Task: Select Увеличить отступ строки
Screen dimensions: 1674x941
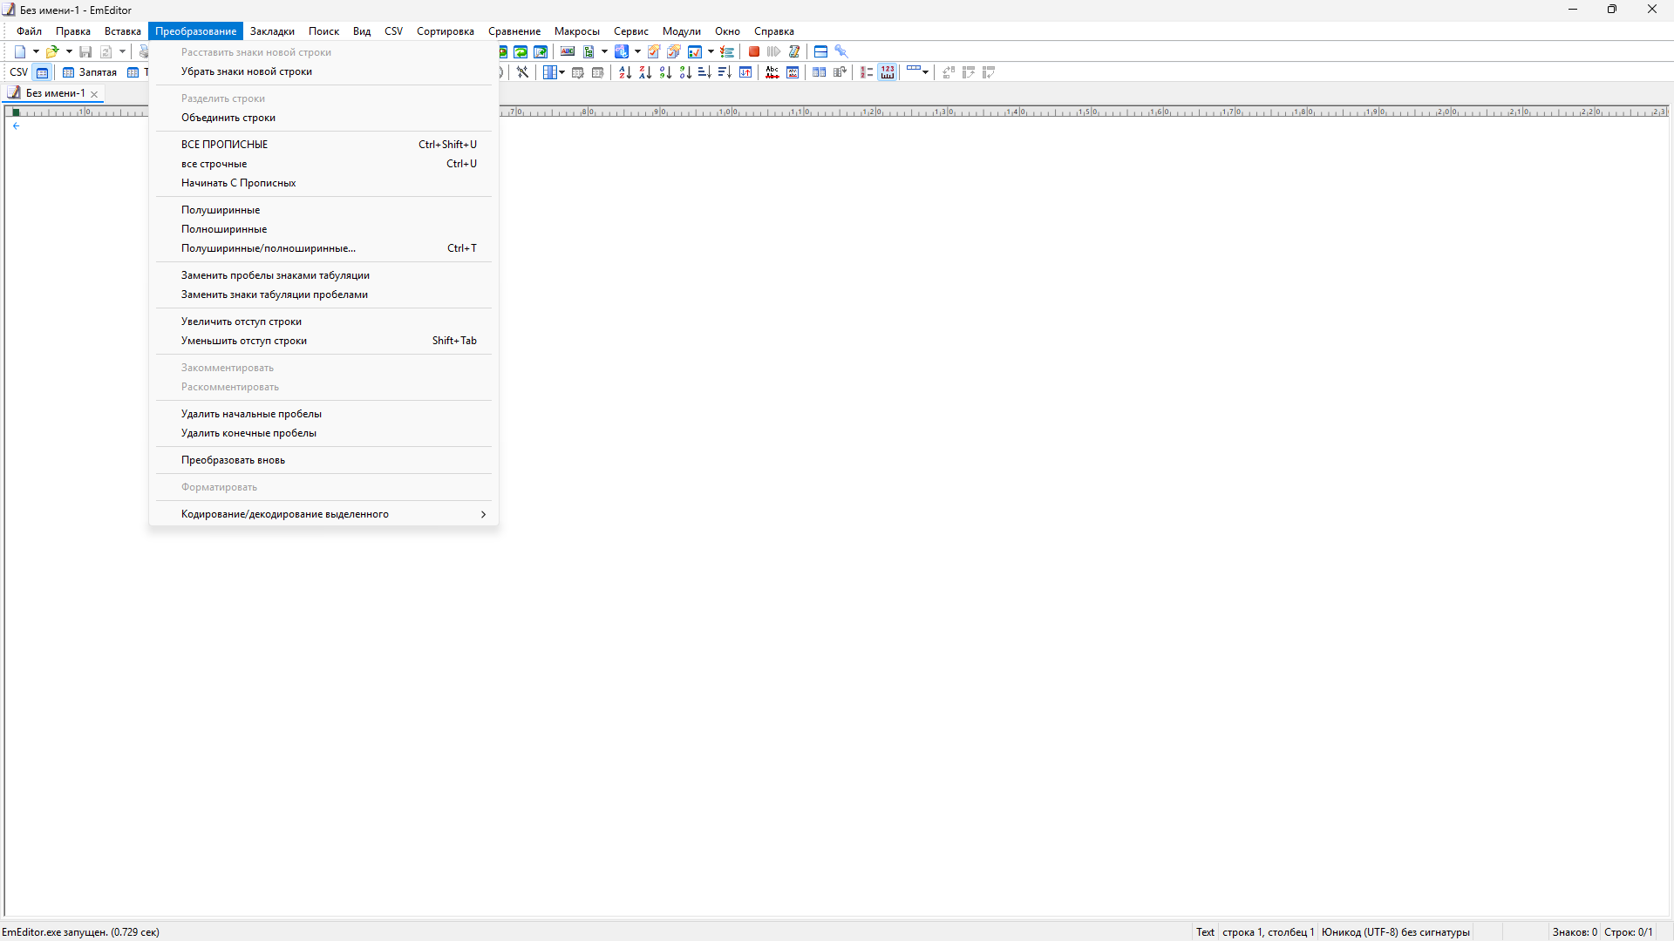Action: click(x=323, y=322)
